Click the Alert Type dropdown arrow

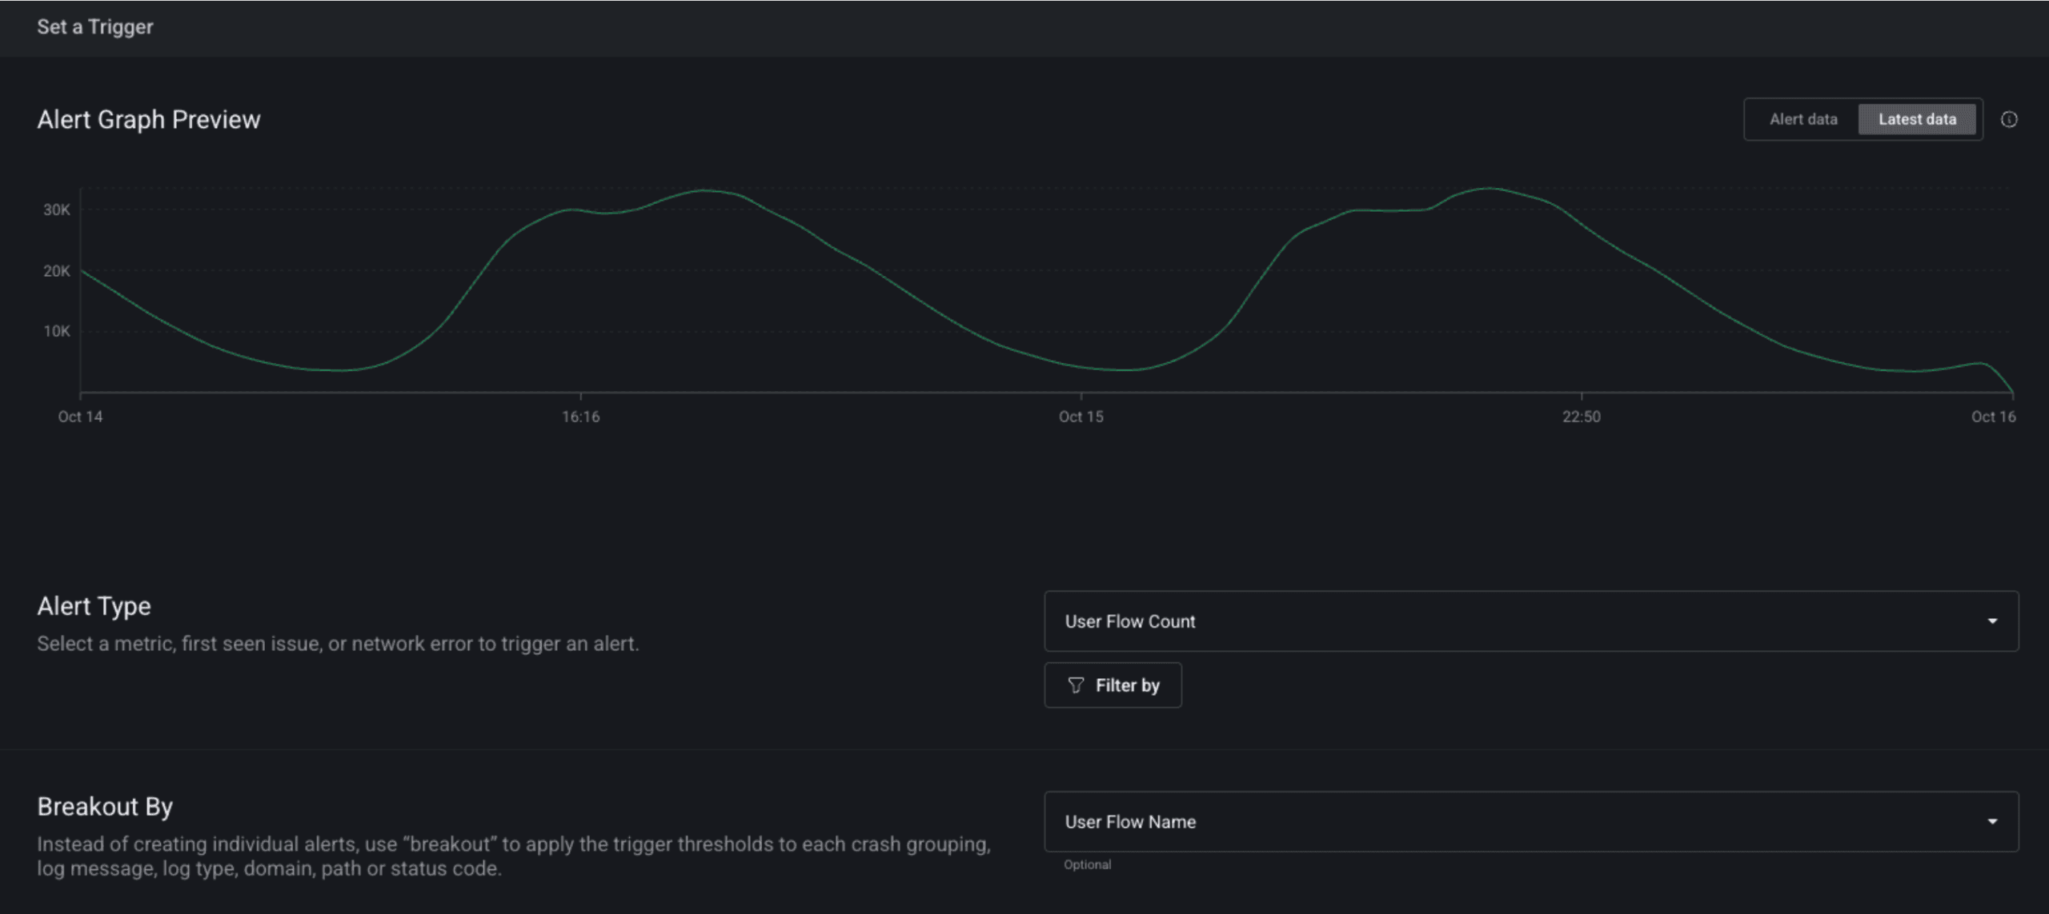click(1992, 621)
